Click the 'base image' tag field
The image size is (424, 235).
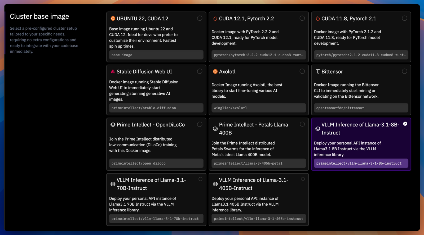(x=156, y=55)
